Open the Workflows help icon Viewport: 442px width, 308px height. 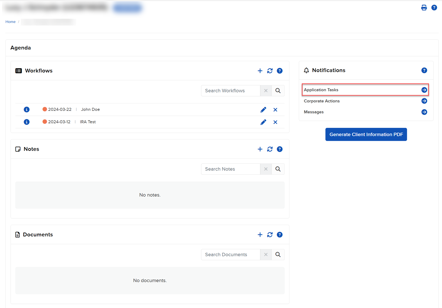point(280,71)
